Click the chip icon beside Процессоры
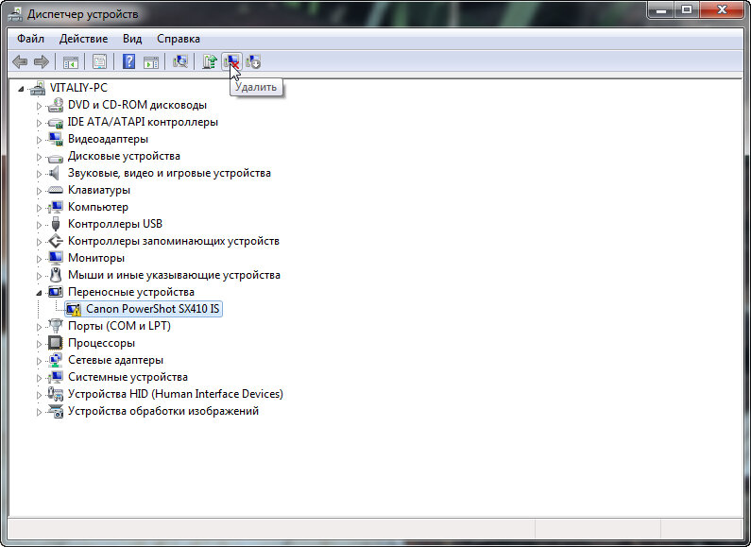The image size is (751, 547). tap(55, 343)
